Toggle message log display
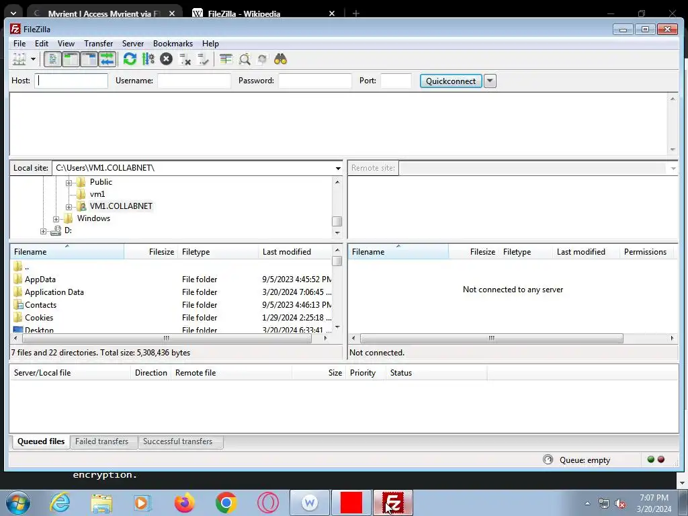The image size is (688, 516). tap(52, 59)
